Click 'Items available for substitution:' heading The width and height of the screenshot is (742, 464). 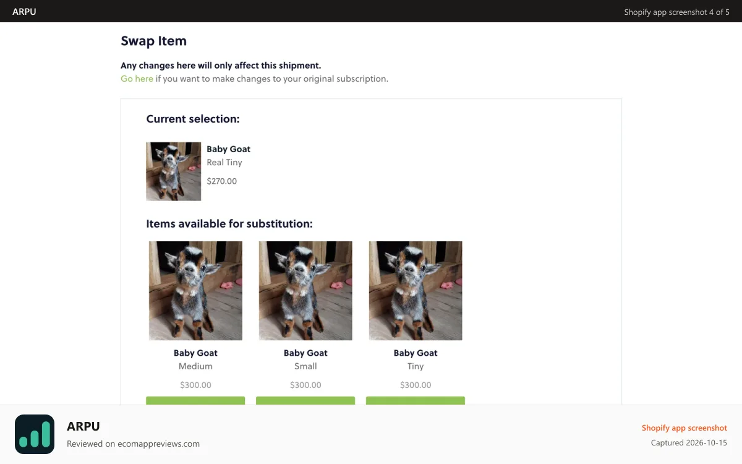tap(229, 223)
